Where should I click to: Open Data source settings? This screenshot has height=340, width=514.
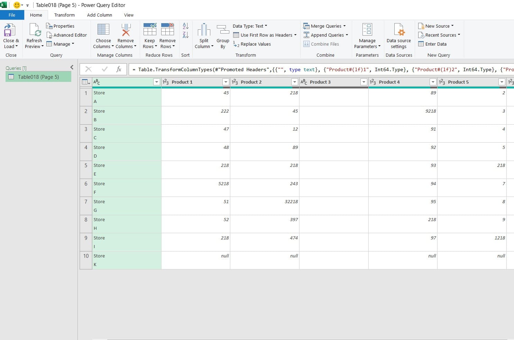coord(399,36)
